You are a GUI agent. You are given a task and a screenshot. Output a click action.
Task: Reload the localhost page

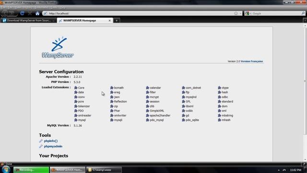click(x=22, y=13)
